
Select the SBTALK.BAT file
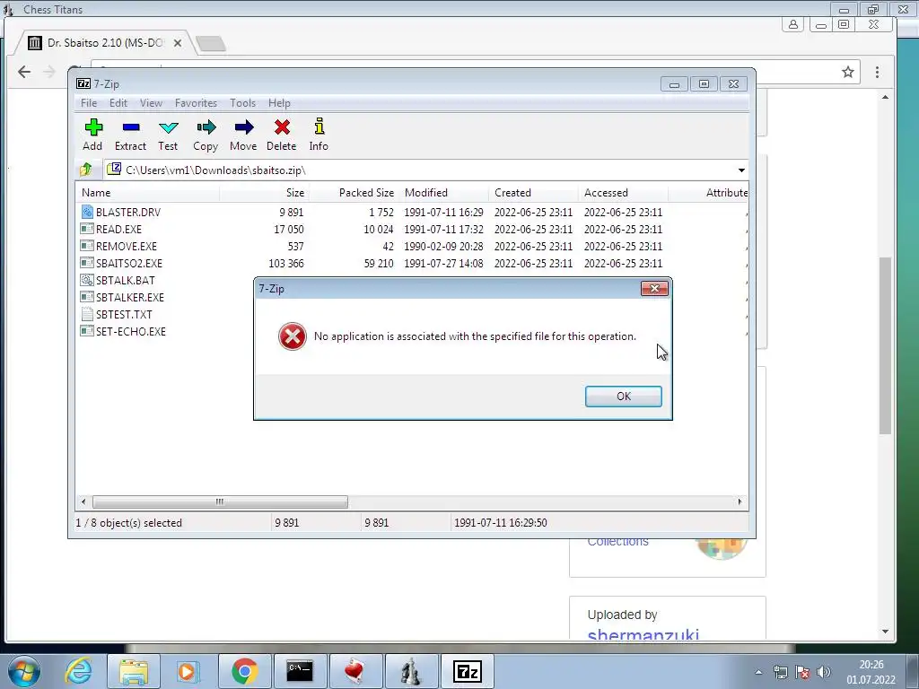[125, 280]
